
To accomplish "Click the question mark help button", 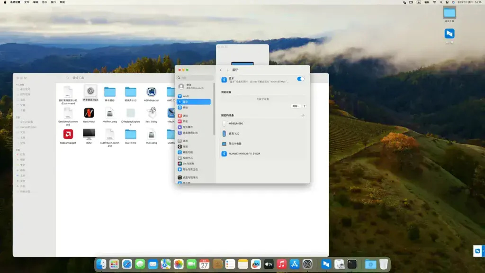I will click(x=305, y=106).
